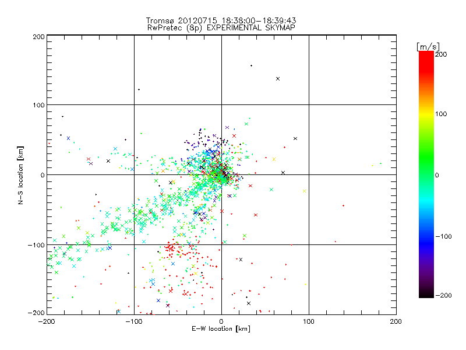466x350 pixels.
Task: Click the colorbar '200' tick label
Action: click(x=441, y=54)
